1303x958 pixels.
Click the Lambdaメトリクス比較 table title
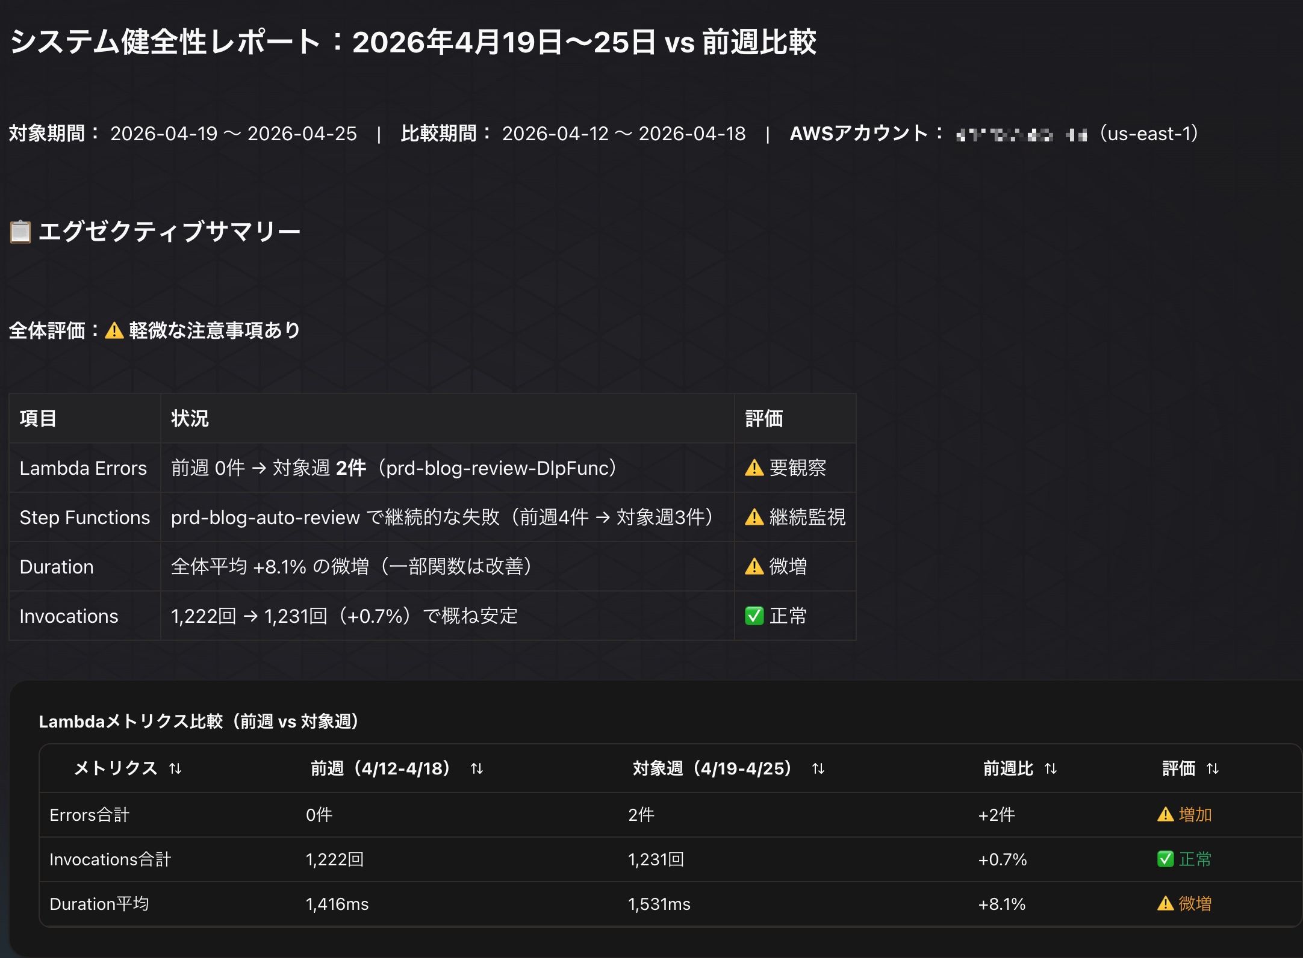pyautogui.click(x=199, y=721)
